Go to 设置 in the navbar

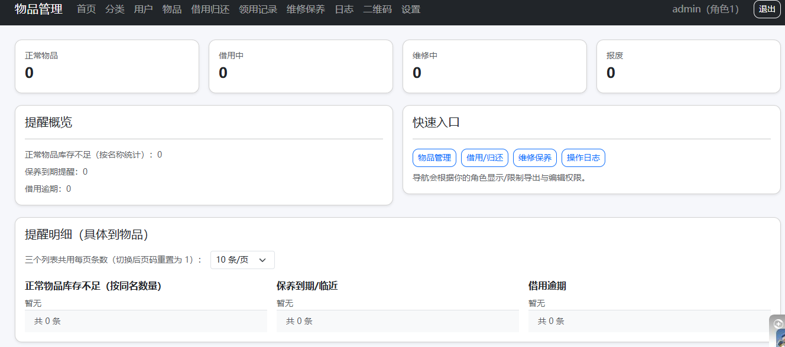pyautogui.click(x=411, y=9)
